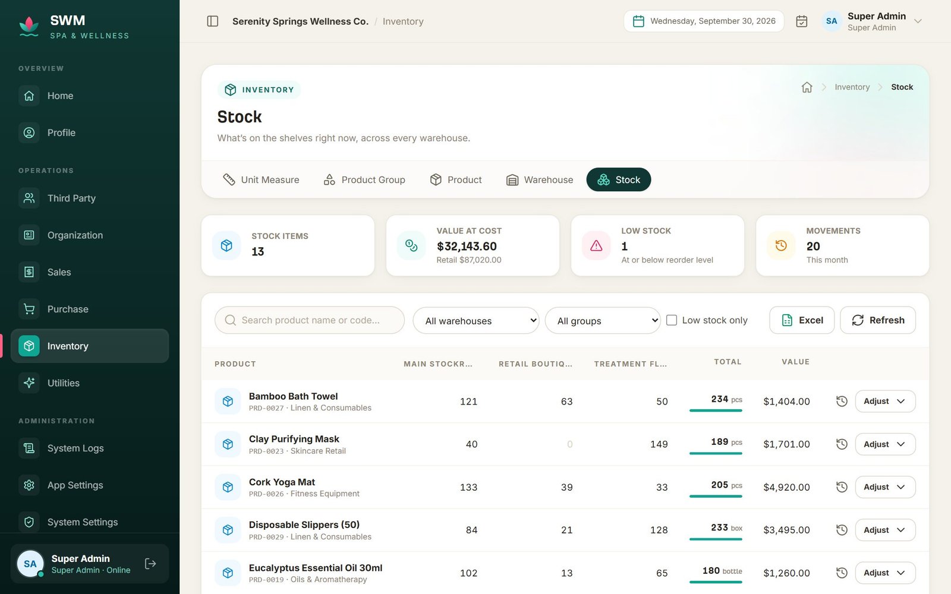Enable the Low stock only checkbox
The height and width of the screenshot is (594, 951).
[672, 320]
